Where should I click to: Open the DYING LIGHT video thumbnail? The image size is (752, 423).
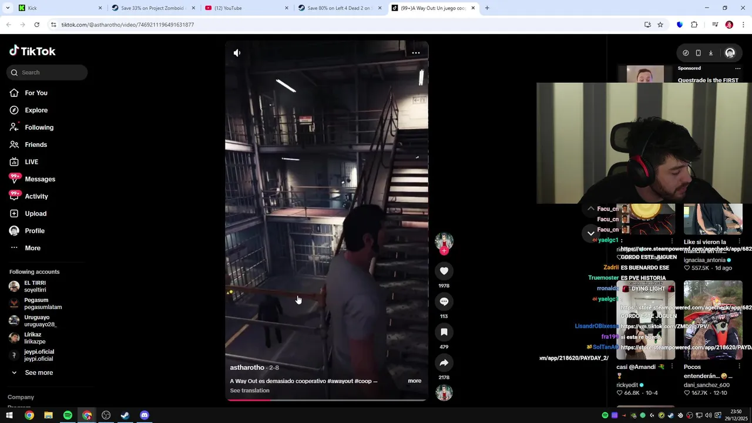point(646,320)
